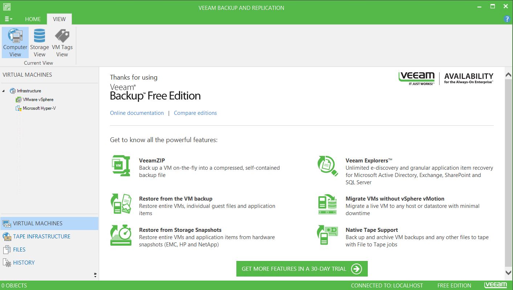The width and height of the screenshot is (513, 290).
Task: Switch to Computer View
Action: pos(15,43)
